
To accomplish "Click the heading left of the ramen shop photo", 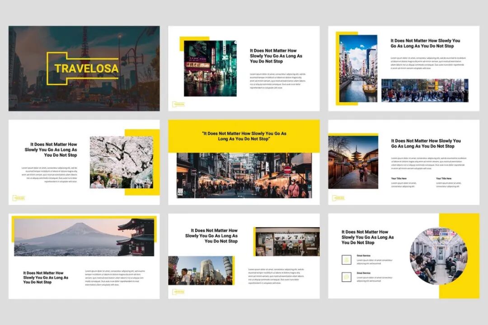I will click(x=211, y=236).
